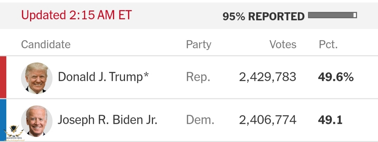The image size is (378, 142).
Task: Select the 2,406,774 vote count
Action: (268, 120)
